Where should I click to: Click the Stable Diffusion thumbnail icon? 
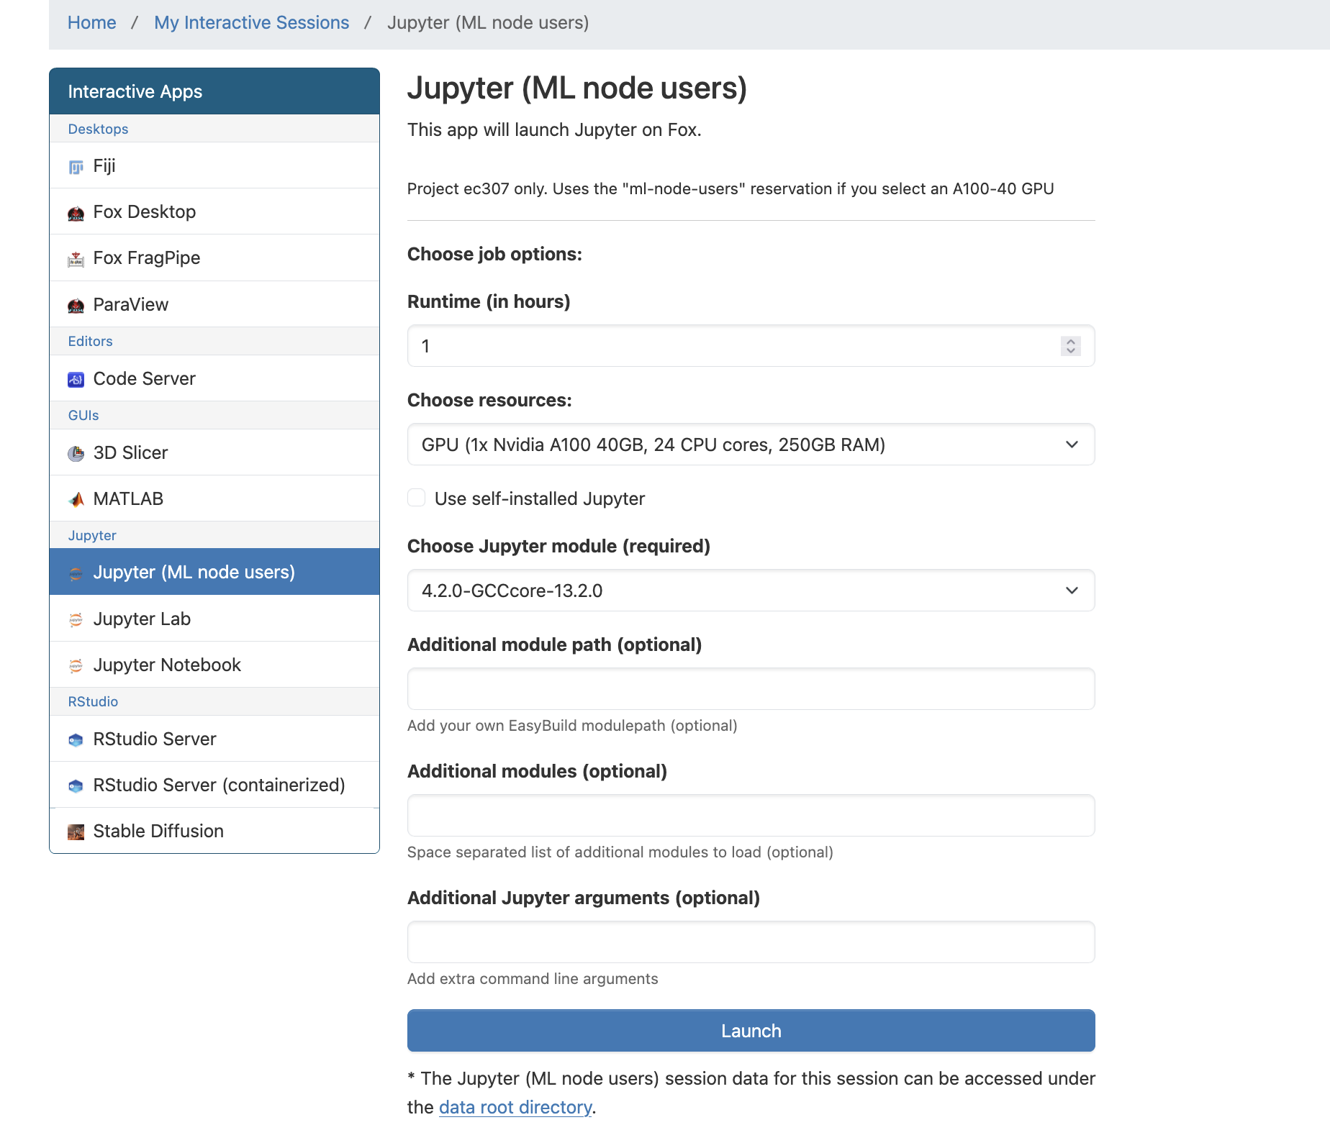(x=76, y=832)
